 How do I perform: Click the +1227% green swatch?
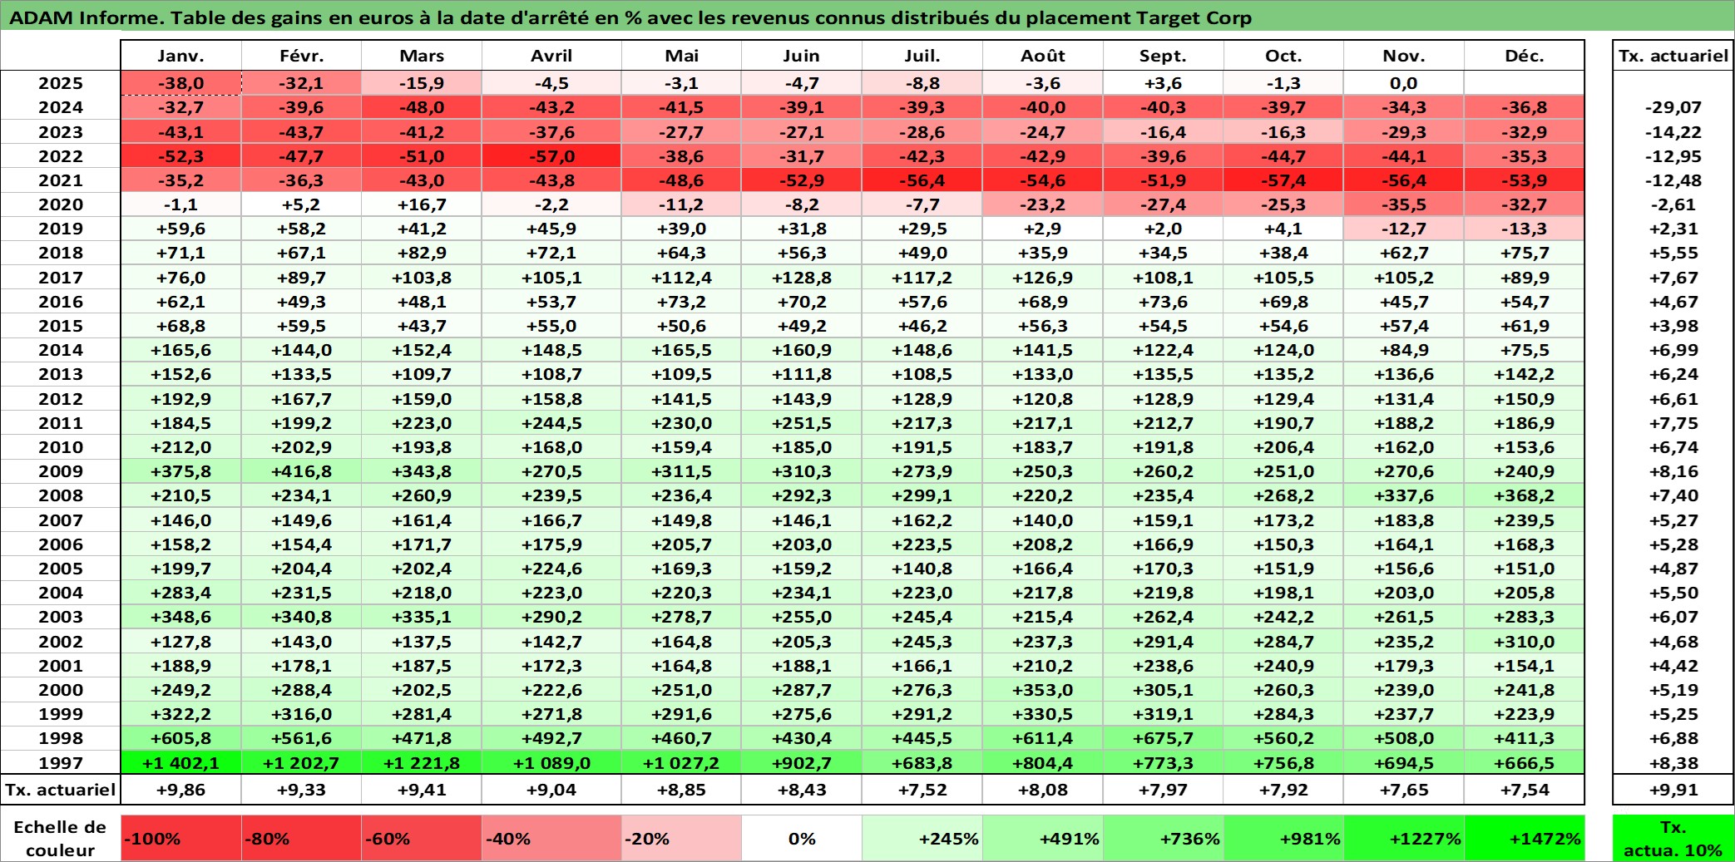(1404, 839)
